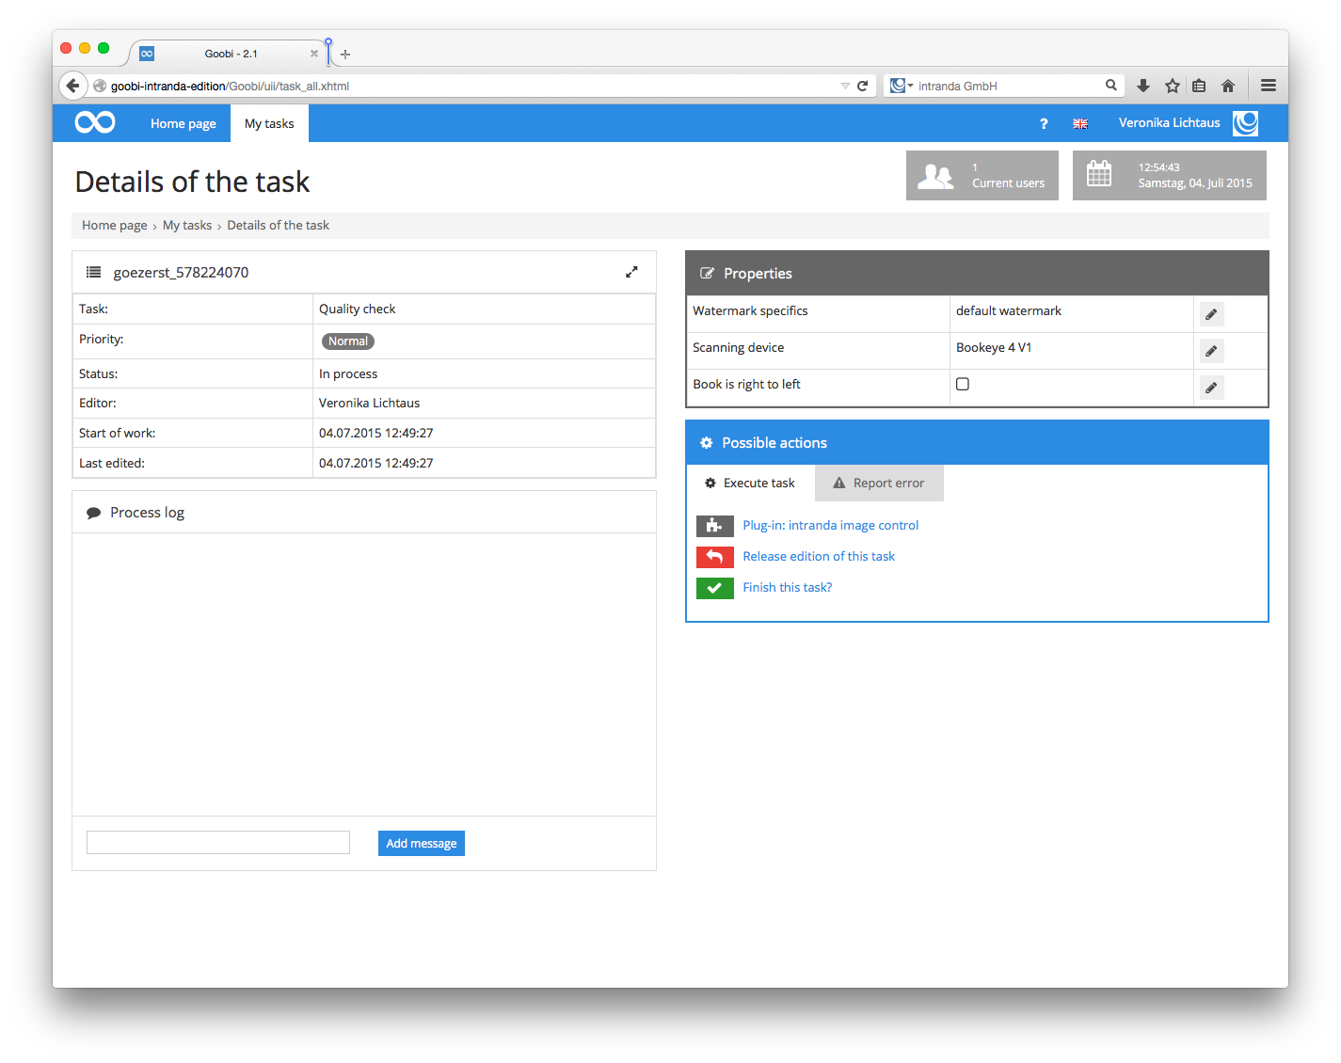The width and height of the screenshot is (1341, 1063).
Task: Click the plug-in puzzle piece icon
Action: 715,526
